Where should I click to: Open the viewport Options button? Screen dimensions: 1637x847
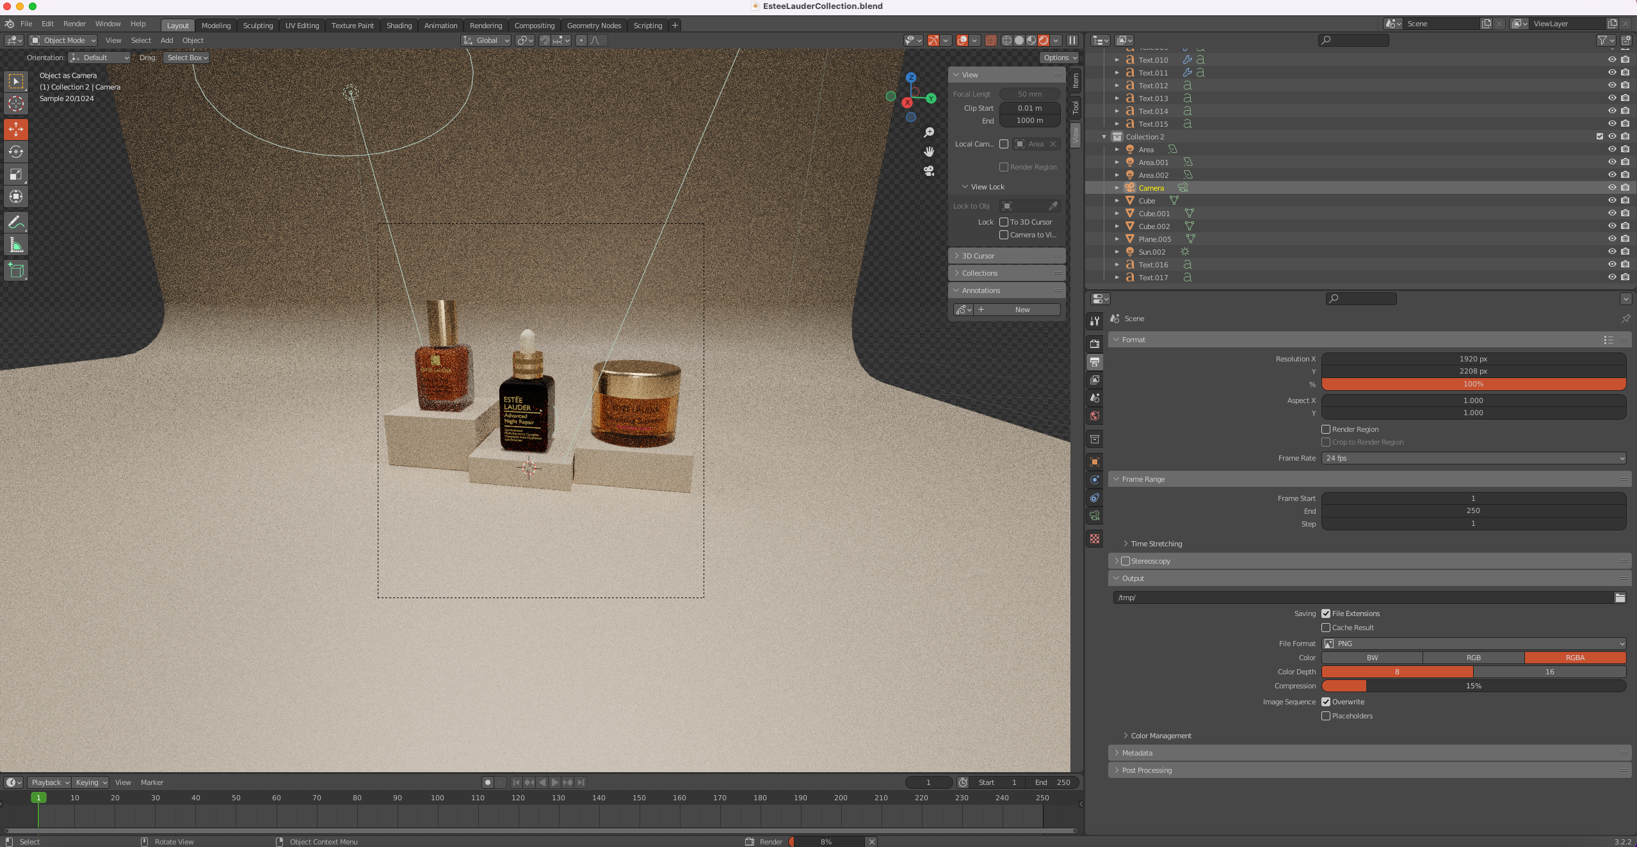[x=1060, y=58]
